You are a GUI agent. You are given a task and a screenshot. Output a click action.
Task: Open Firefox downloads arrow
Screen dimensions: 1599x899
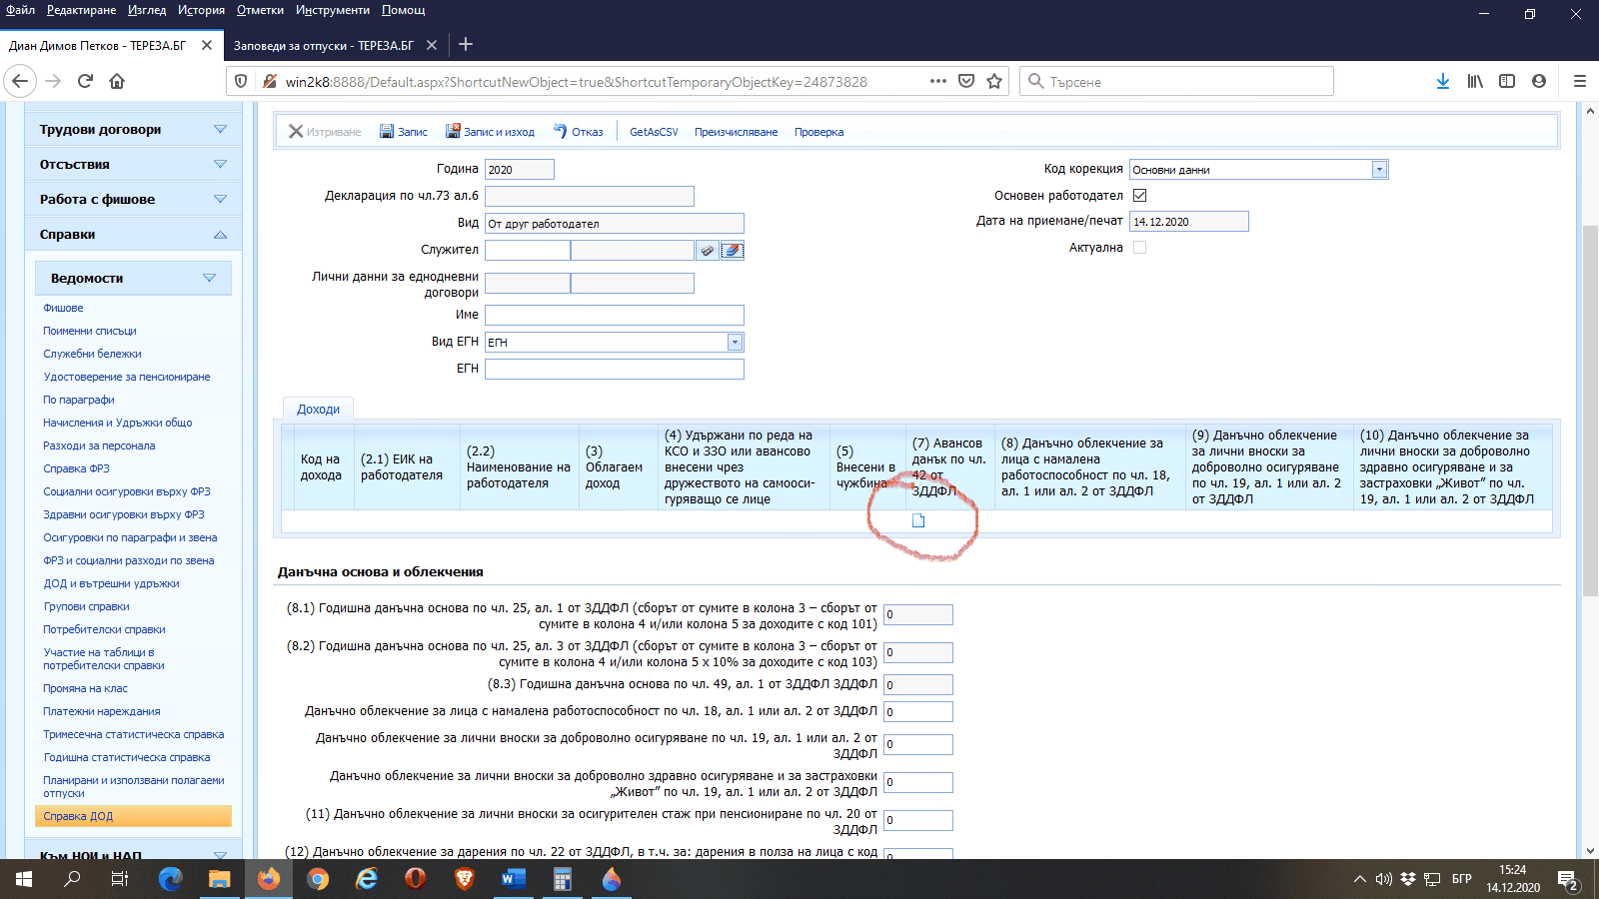pyautogui.click(x=1442, y=81)
